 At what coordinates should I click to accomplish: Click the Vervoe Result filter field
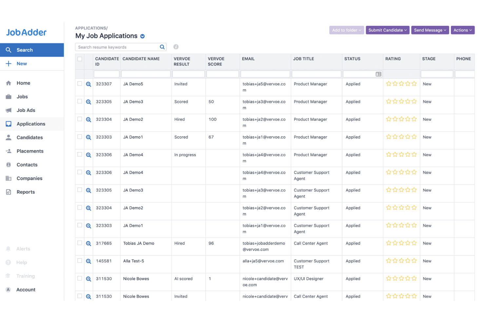point(188,74)
